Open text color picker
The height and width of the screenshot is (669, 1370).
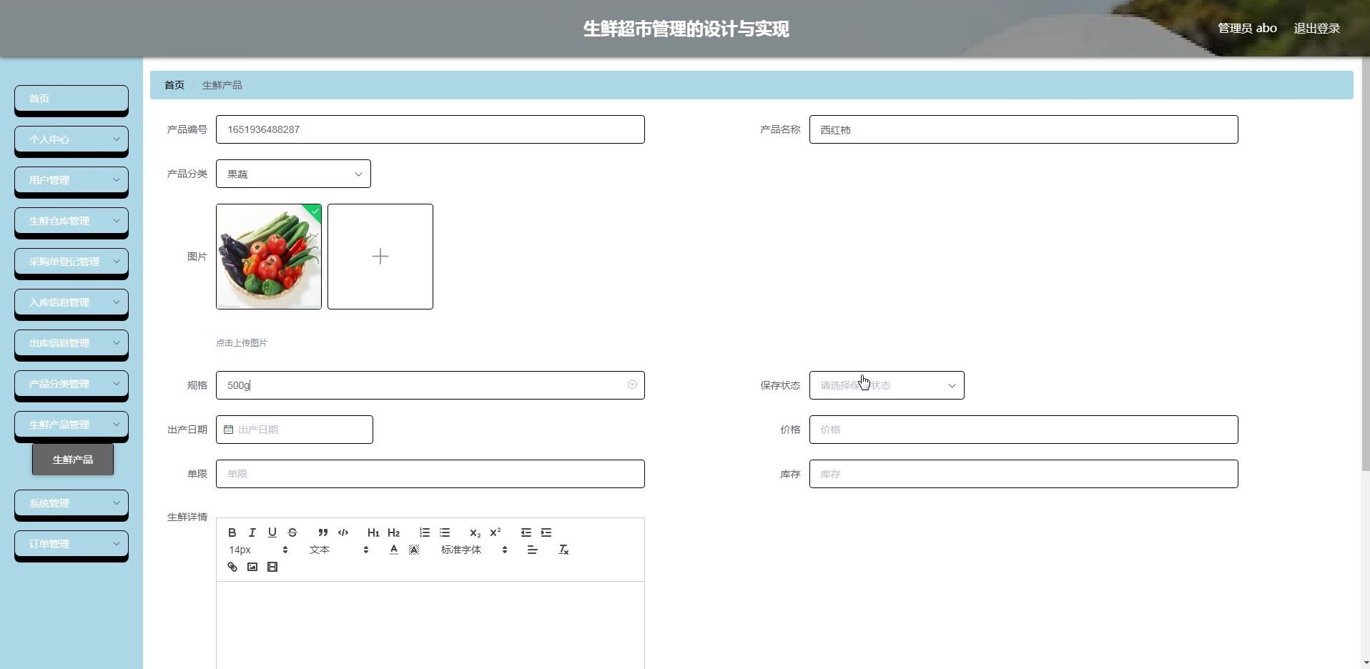point(393,550)
